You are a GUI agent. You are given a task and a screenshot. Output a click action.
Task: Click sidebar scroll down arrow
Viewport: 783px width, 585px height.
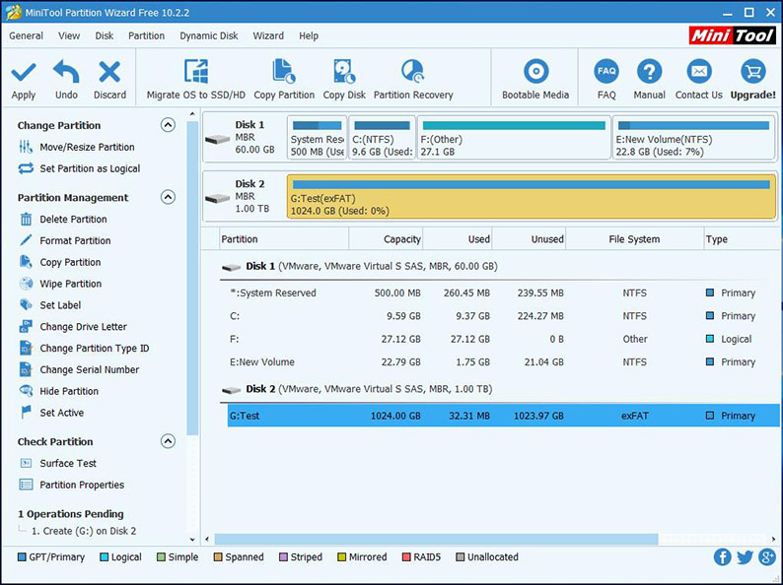click(192, 539)
